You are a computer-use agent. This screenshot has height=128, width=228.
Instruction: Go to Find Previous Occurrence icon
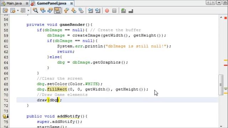tap(43, 10)
